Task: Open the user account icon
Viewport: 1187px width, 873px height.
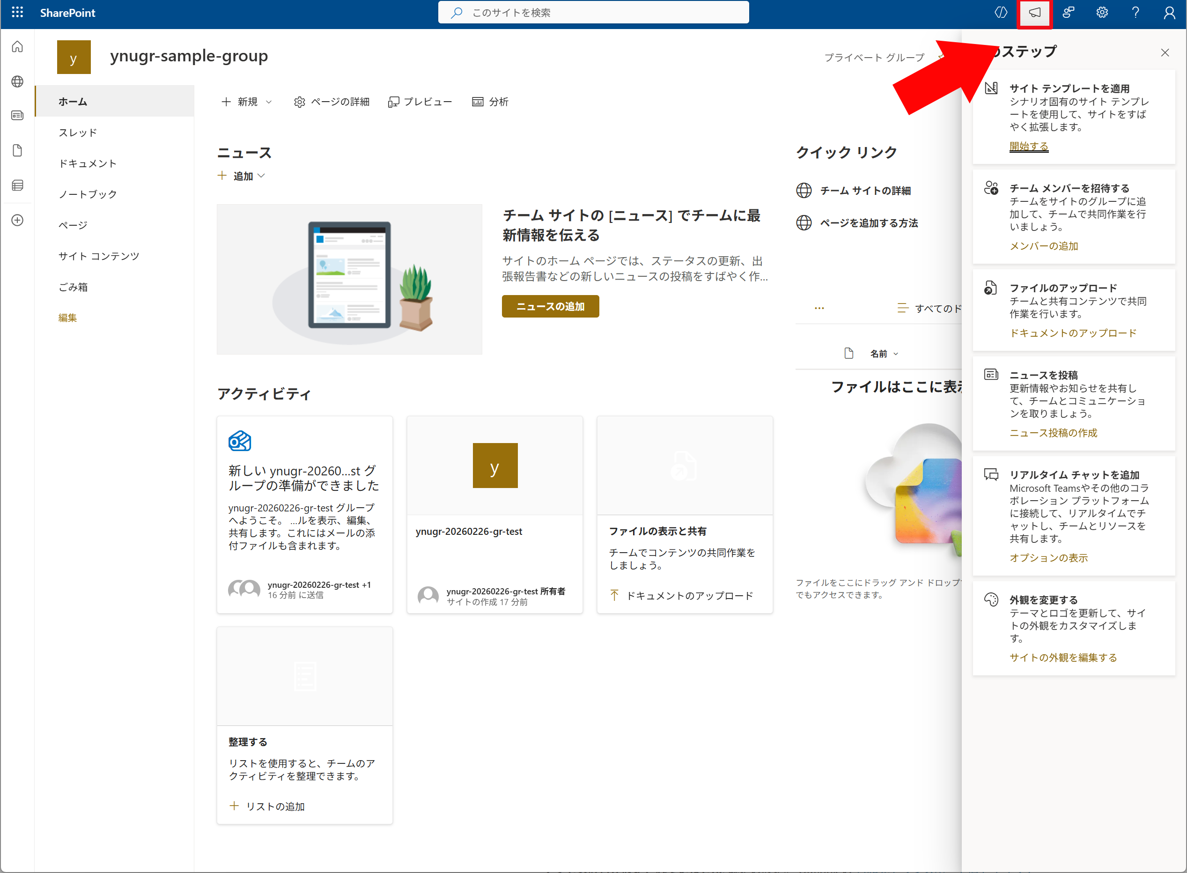Action: tap(1169, 13)
